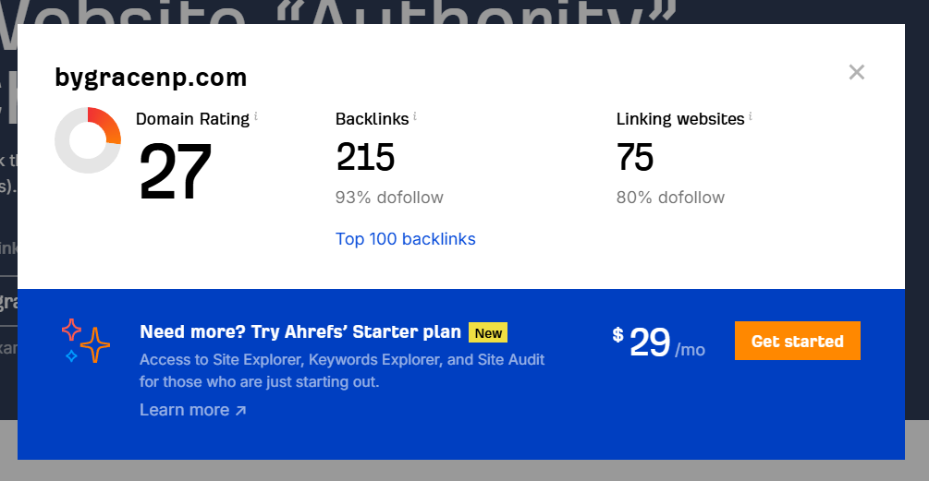Click the 80% dofollow text

coord(670,198)
